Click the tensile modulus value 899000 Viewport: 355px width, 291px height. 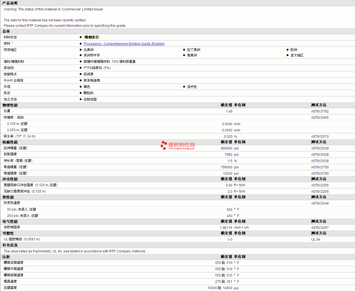[x=227, y=148]
